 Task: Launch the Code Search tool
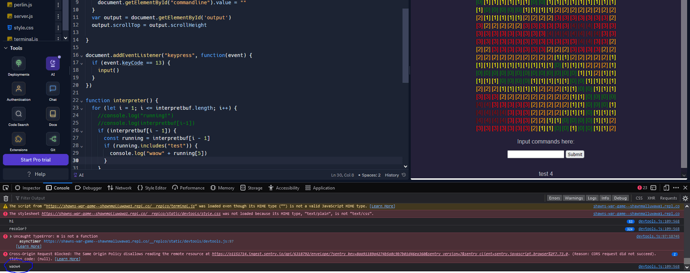(x=19, y=114)
